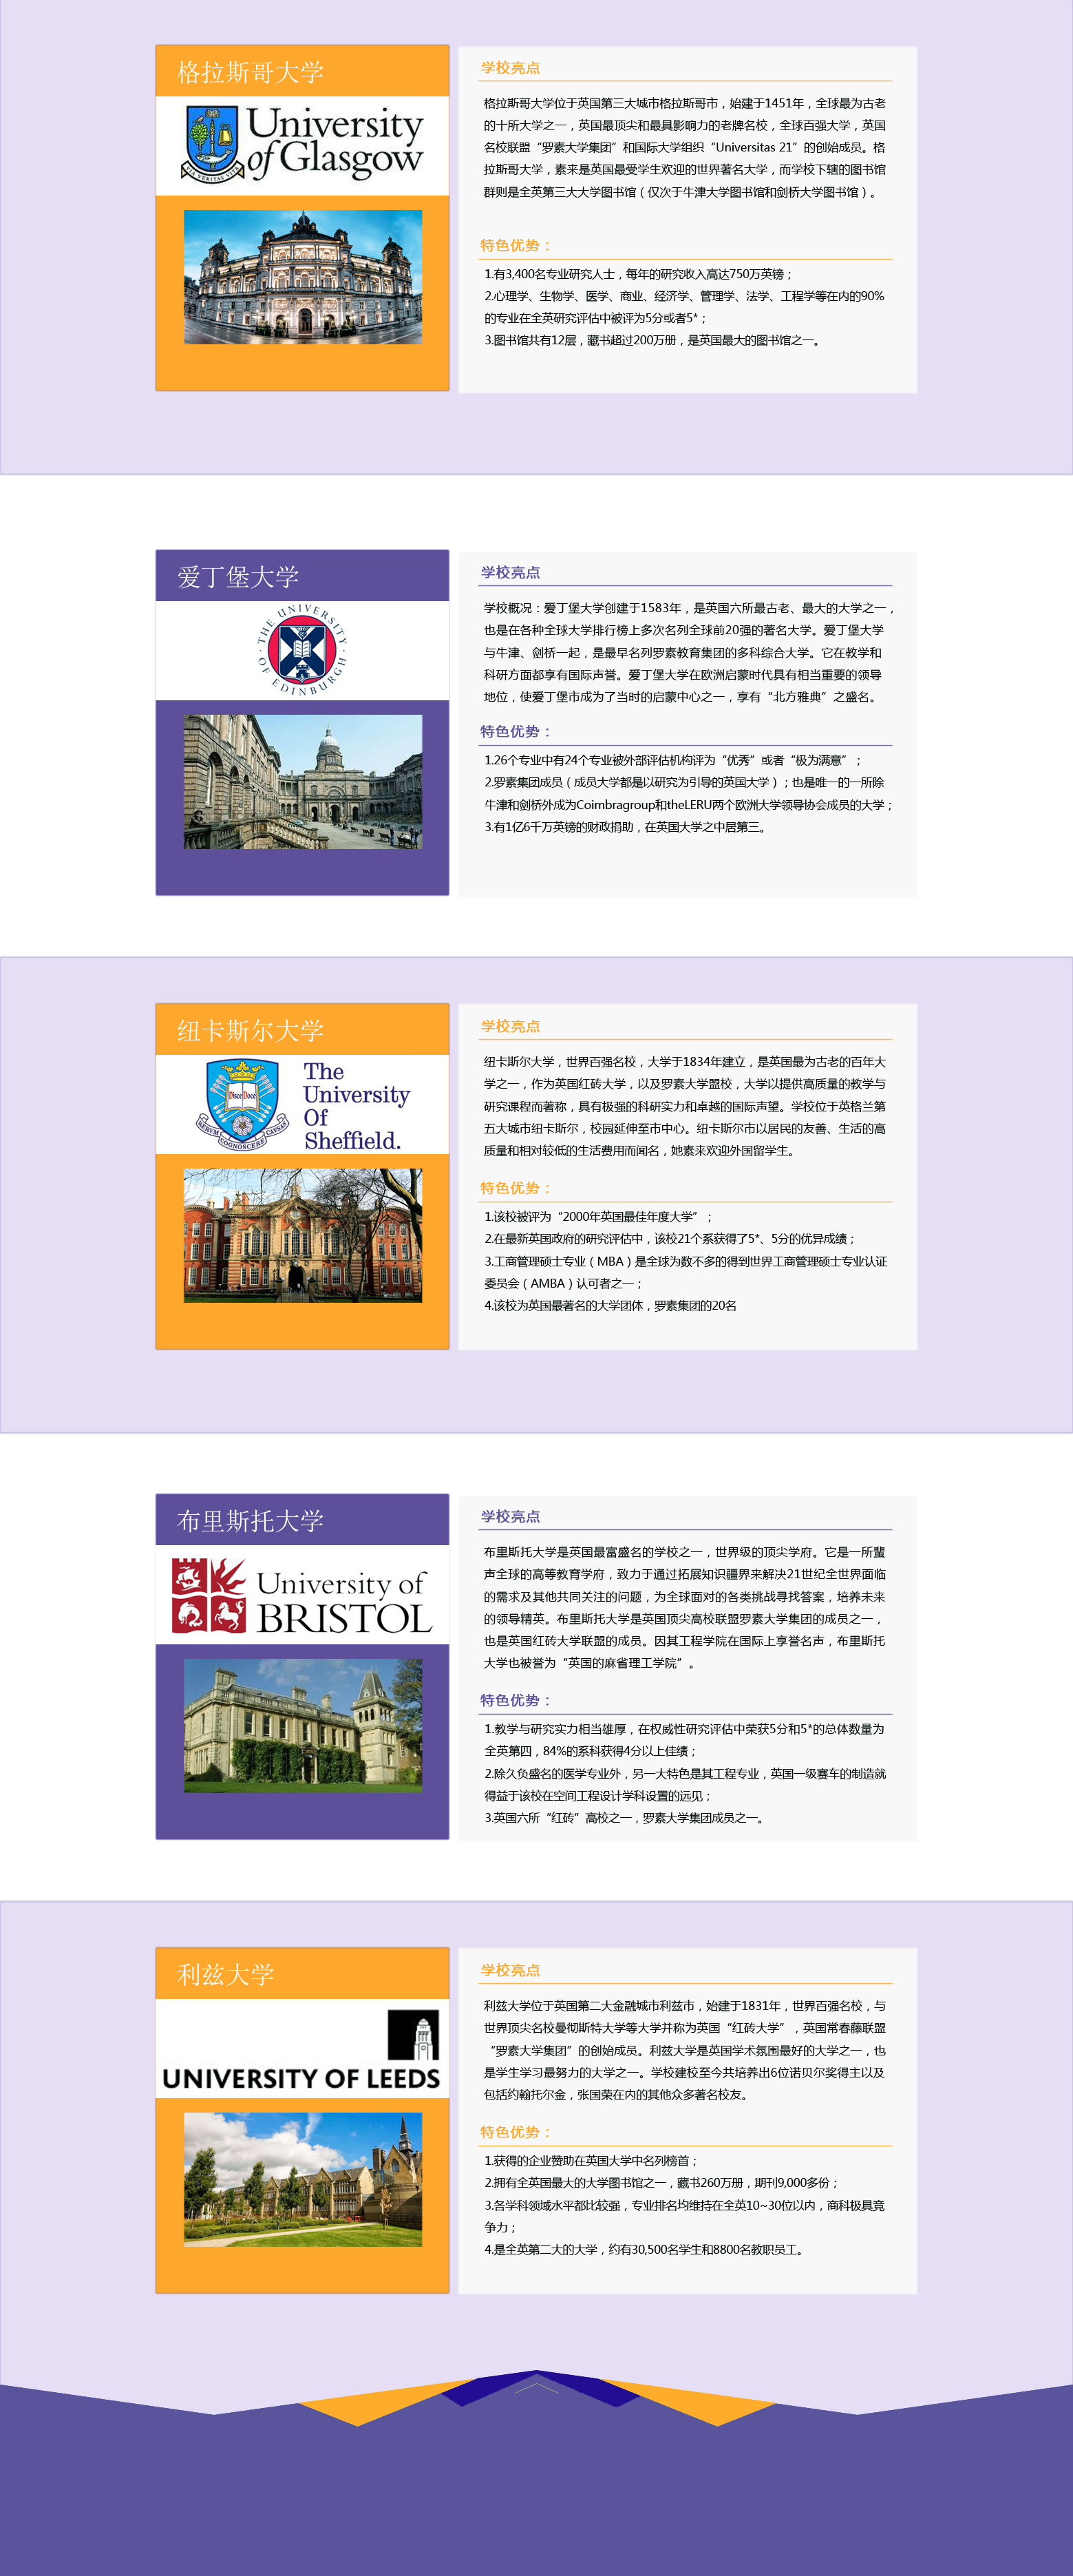The width and height of the screenshot is (1073, 2576).
Task: Select the 格拉斯哥大学 card title
Action: click(x=251, y=72)
